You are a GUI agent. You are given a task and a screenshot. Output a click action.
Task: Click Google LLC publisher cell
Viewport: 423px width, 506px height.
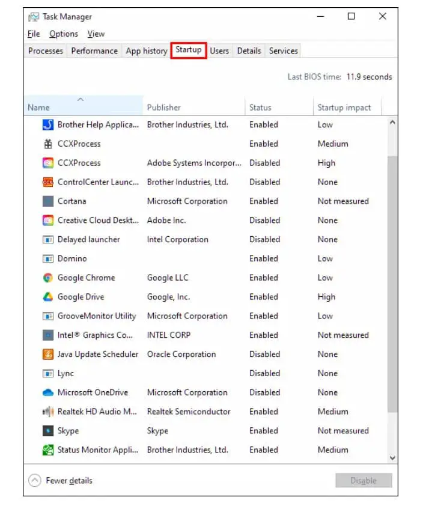click(x=168, y=278)
